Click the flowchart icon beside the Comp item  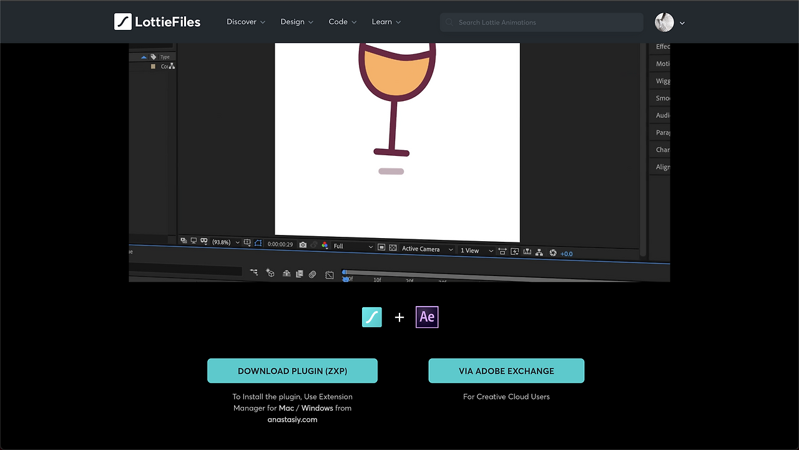tap(172, 66)
